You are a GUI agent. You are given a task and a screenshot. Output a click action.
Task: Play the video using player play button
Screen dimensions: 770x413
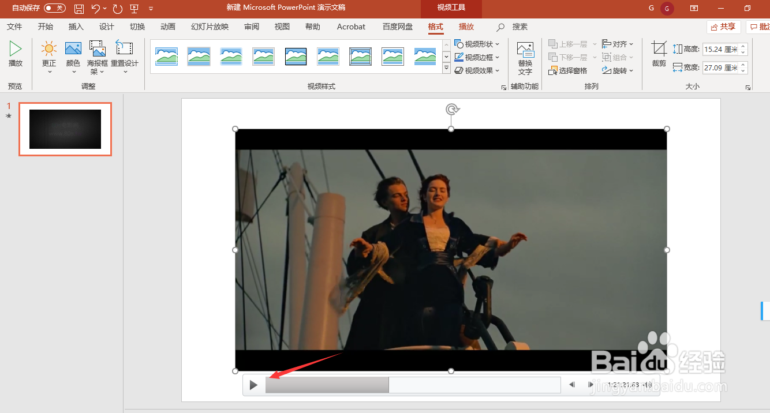coord(253,385)
